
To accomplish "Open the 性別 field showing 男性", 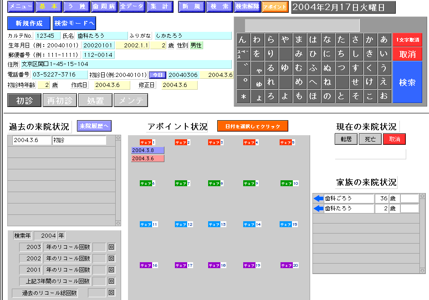I will point(196,46).
